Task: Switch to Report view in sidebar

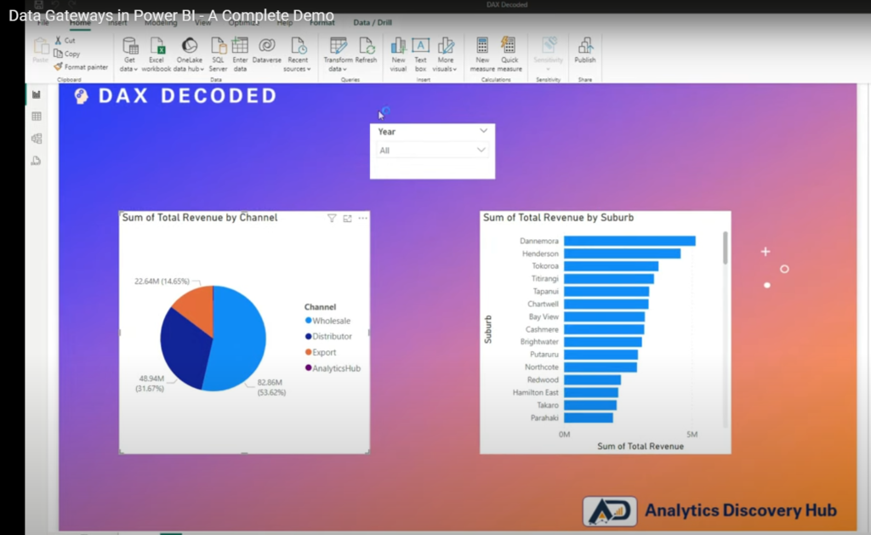Action: [37, 94]
